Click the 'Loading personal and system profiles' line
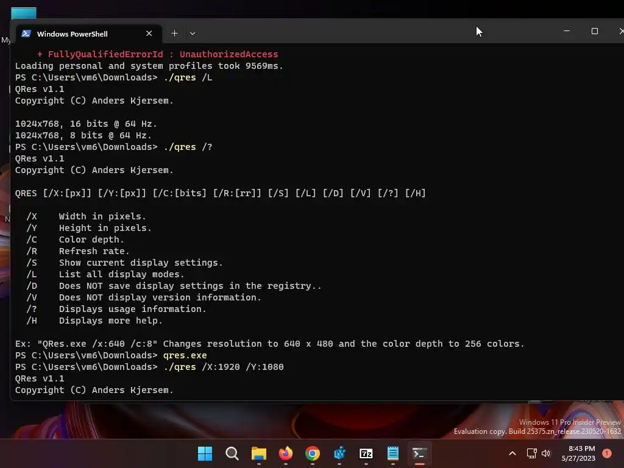The image size is (624, 468). click(149, 66)
